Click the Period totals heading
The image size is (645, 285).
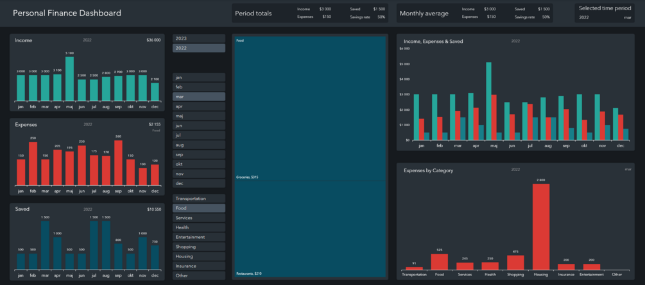point(254,13)
